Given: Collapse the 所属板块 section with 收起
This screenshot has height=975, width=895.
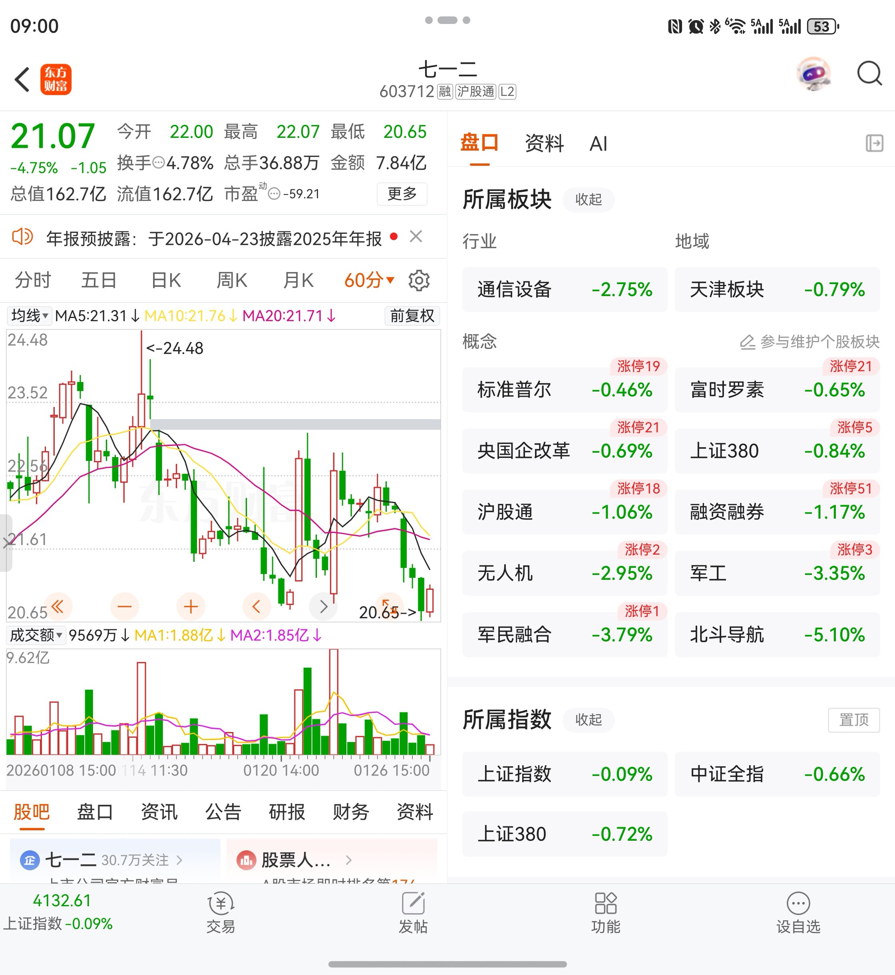Looking at the screenshot, I should coord(589,199).
